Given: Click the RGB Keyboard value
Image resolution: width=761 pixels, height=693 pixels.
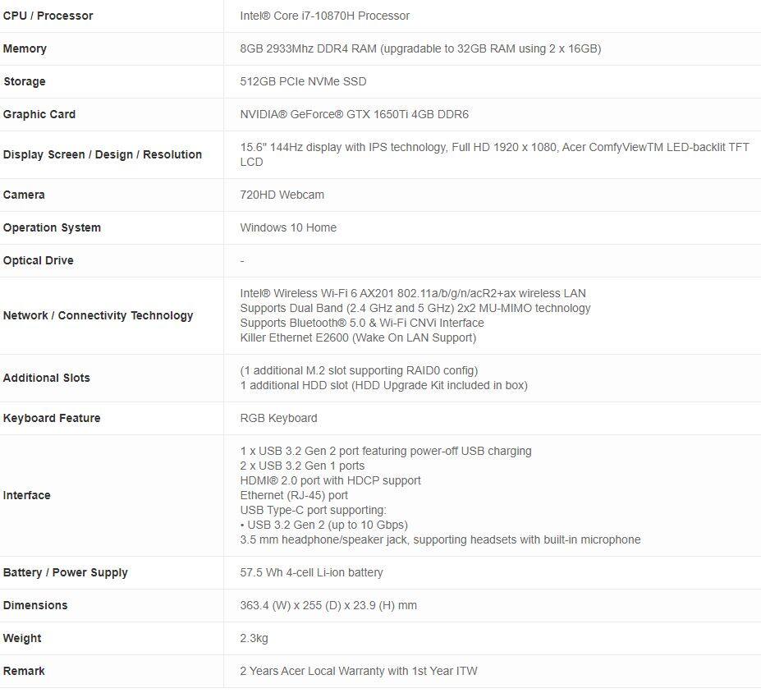Looking at the screenshot, I should point(278,418).
